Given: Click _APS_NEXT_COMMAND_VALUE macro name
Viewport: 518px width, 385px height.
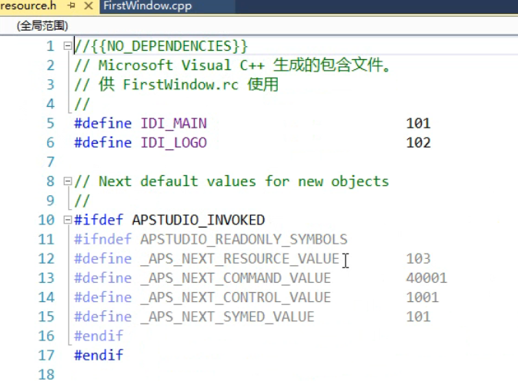Looking at the screenshot, I should click(x=235, y=277).
